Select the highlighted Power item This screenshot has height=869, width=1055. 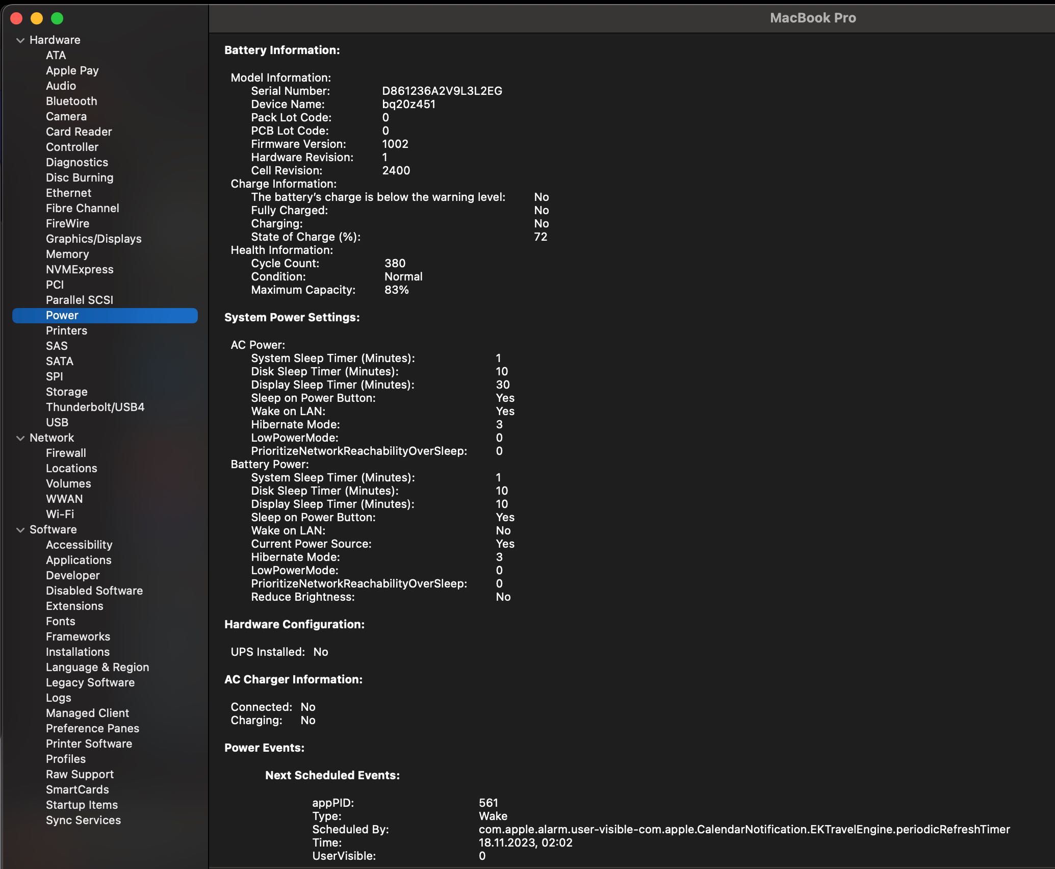click(105, 315)
